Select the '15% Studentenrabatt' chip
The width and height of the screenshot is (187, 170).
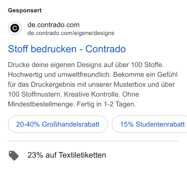click(150, 124)
